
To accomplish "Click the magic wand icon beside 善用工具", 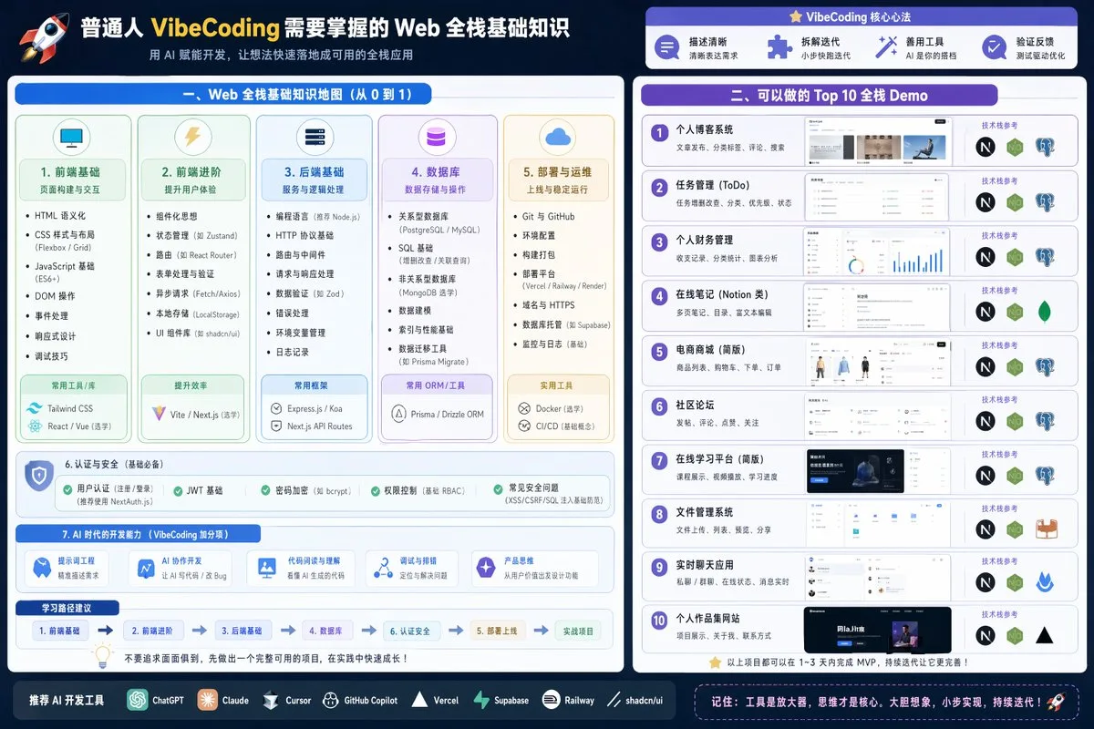I will coord(885,47).
